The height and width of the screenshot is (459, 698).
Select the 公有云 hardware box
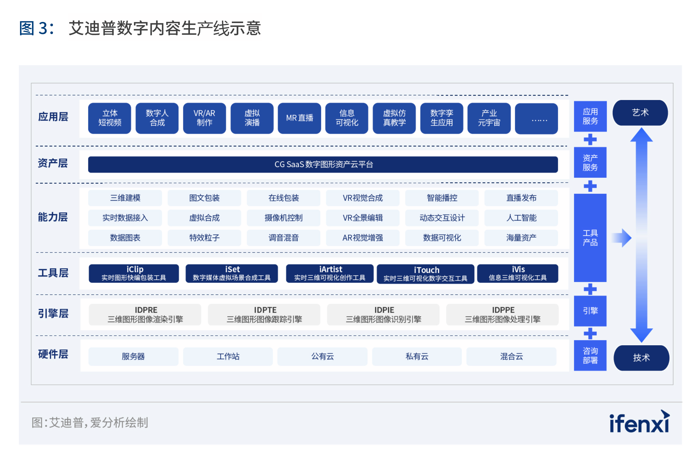tap(322, 356)
